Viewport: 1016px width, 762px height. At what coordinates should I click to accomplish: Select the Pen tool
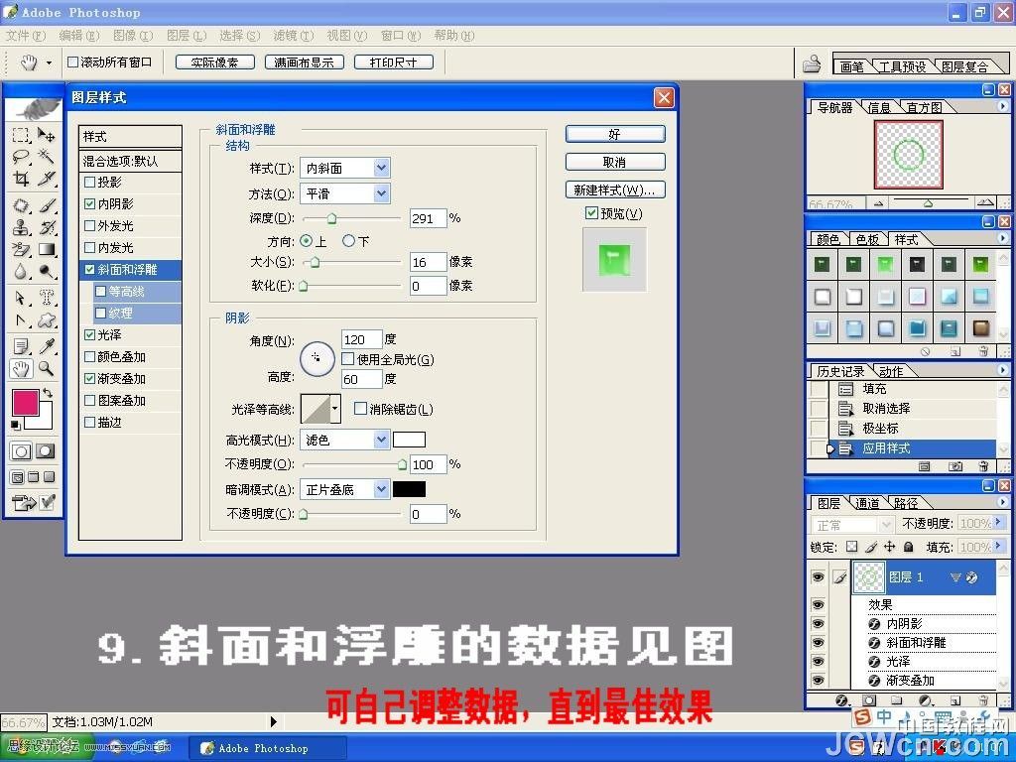pyautogui.click(x=21, y=320)
